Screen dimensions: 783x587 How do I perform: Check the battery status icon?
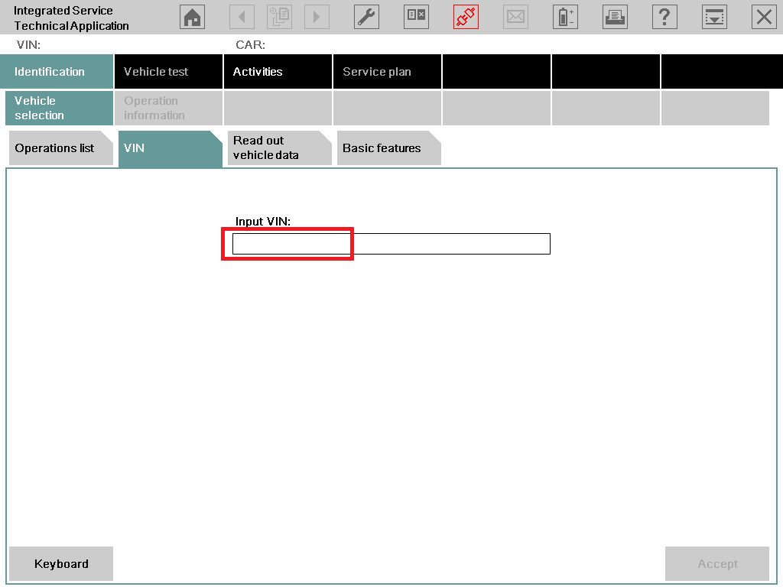(565, 17)
